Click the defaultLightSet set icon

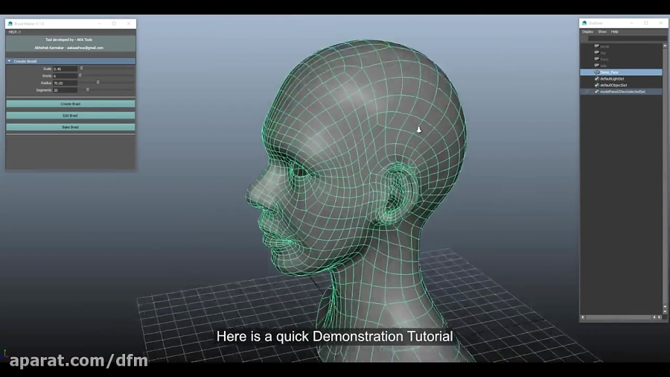point(596,79)
